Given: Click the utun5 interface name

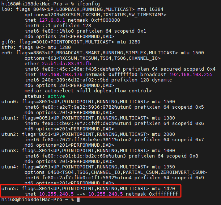Looking at the screenshot, I should [10, 188].
